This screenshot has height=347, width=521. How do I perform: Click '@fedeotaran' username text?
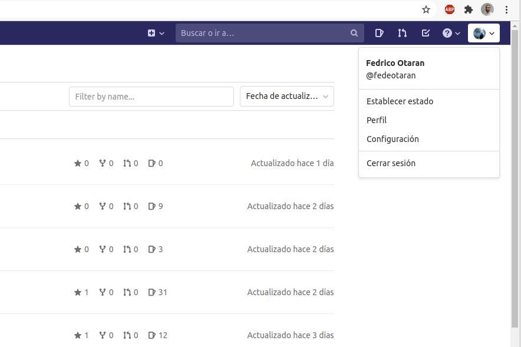(x=391, y=75)
